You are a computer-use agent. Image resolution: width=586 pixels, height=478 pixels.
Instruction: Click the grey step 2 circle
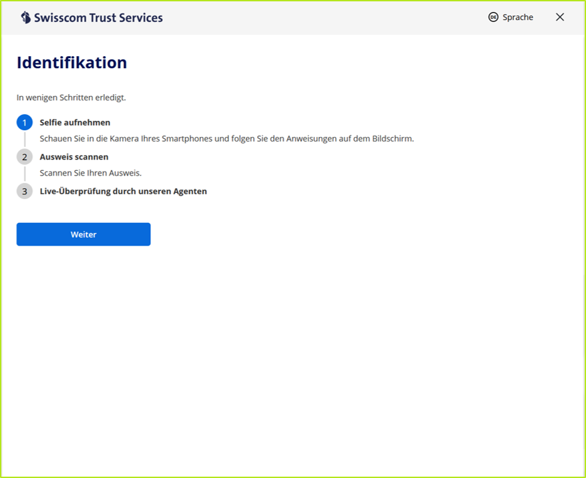(x=25, y=157)
